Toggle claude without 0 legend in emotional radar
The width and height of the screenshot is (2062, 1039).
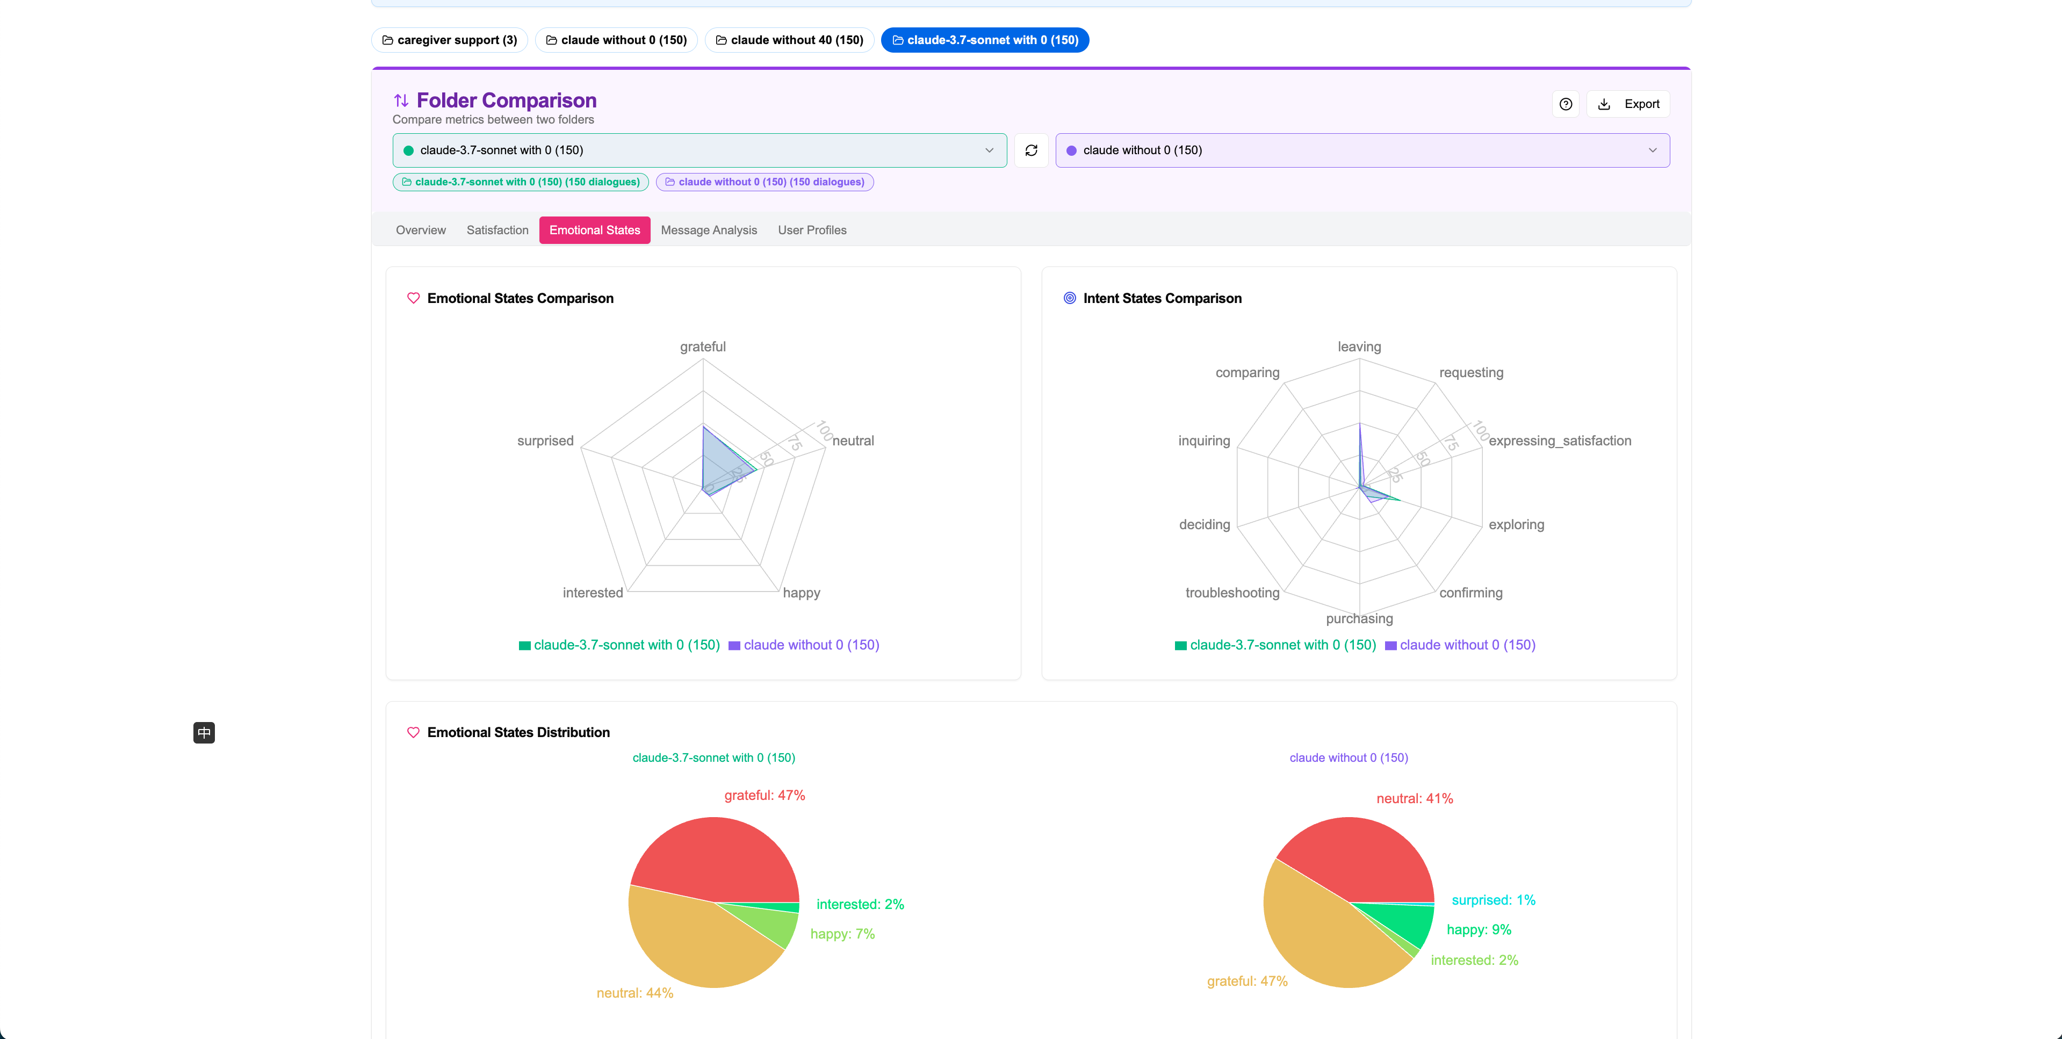(804, 645)
